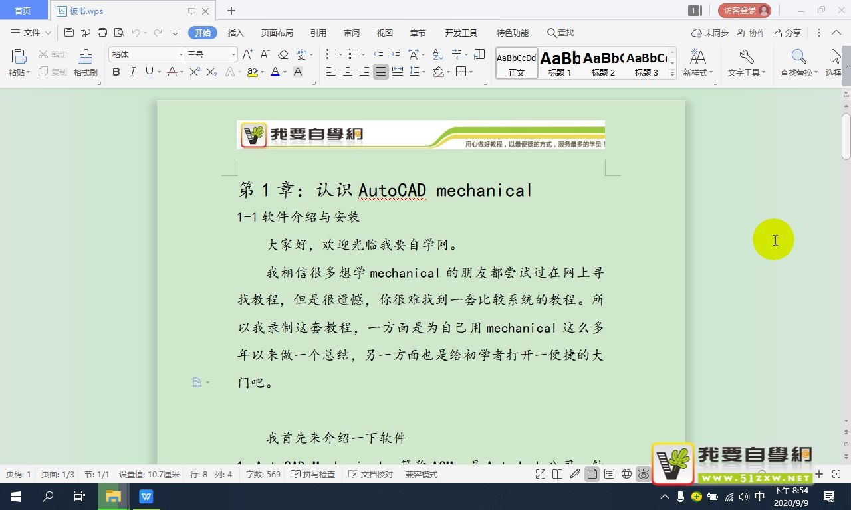Viewport: 851px width, 510px height.
Task: Click the numbered list icon
Action: coord(353,54)
